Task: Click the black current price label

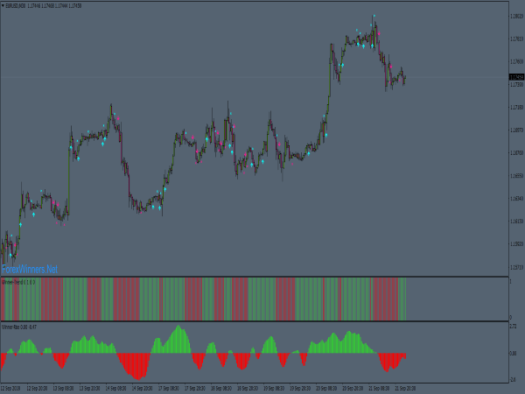Action: pyautogui.click(x=516, y=77)
